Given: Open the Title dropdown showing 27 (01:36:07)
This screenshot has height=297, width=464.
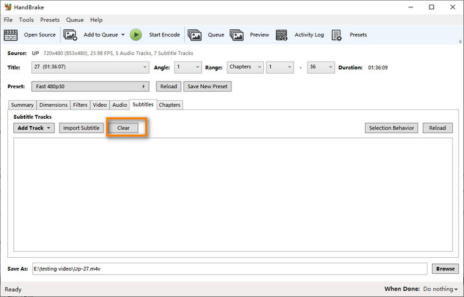Looking at the screenshot, I should click(x=90, y=67).
